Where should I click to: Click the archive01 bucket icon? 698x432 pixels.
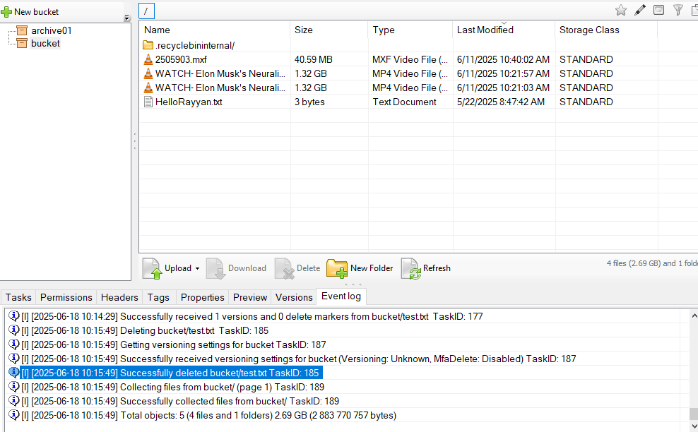tap(22, 30)
